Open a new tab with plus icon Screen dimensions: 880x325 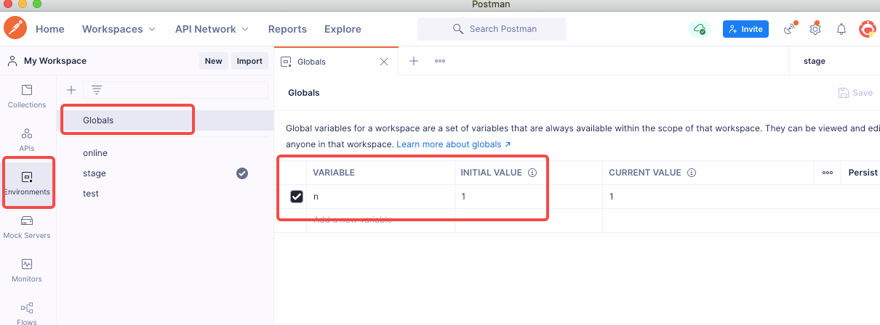tap(414, 61)
